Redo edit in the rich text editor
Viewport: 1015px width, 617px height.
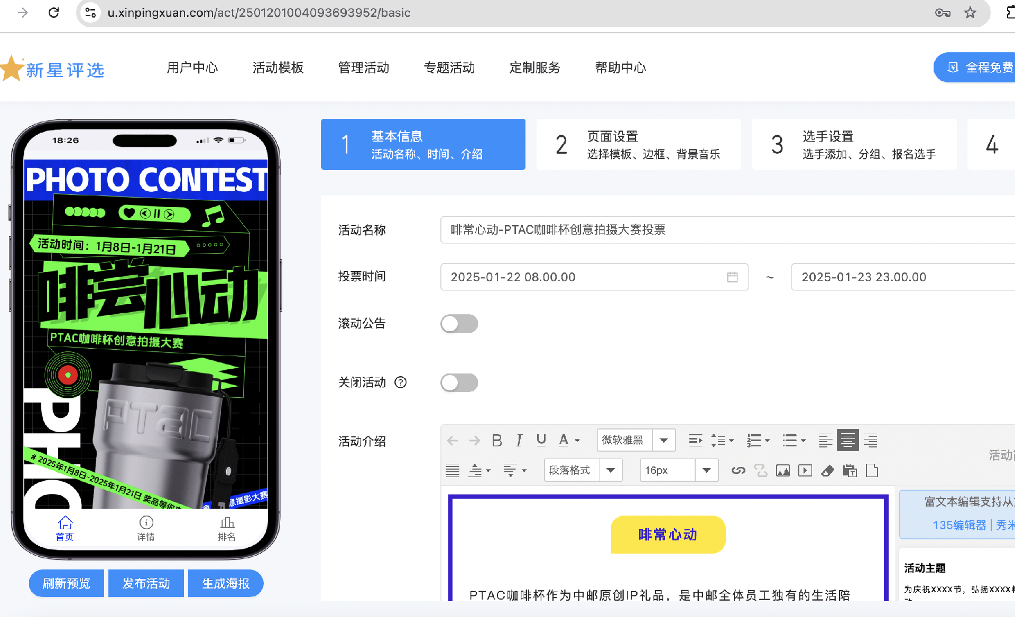[474, 441]
